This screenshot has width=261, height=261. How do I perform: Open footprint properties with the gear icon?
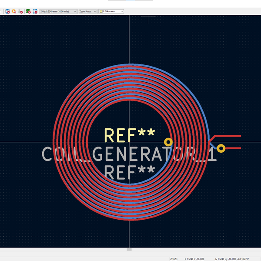point(7,11)
